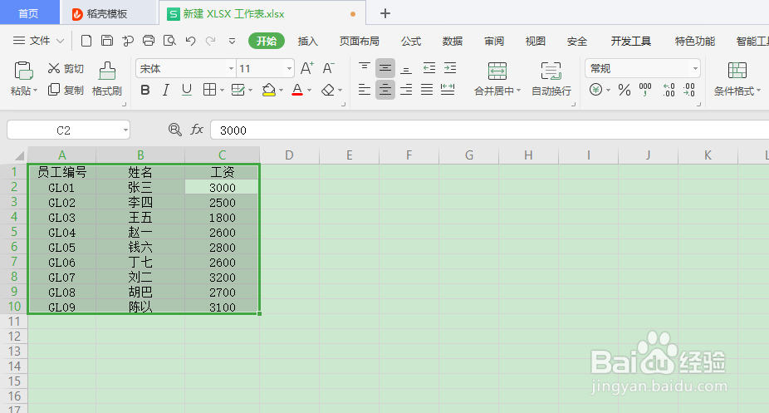Expand the 合并居中 merge options

click(x=518, y=91)
